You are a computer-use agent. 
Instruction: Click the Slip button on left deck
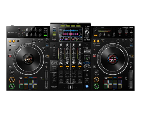pyautogui.click(x=10, y=50)
